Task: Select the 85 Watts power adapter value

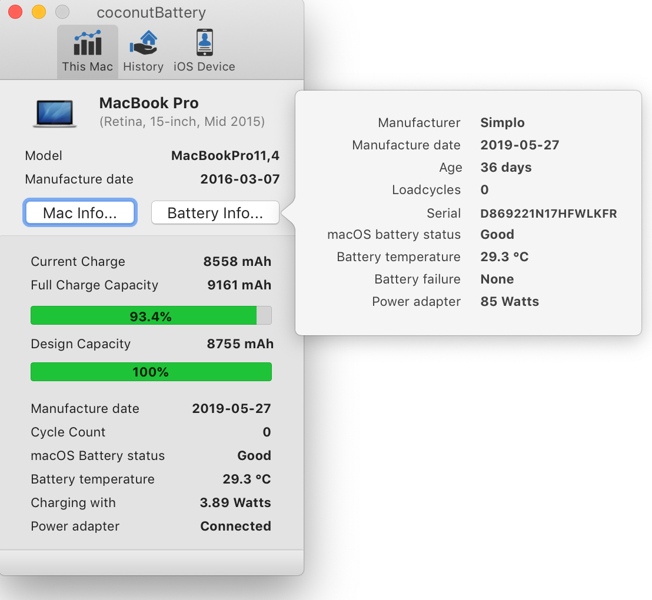Action: coord(510,301)
